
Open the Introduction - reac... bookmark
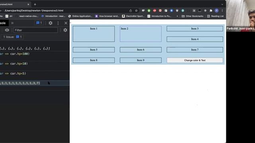pyautogui.click(x=53, y=16)
